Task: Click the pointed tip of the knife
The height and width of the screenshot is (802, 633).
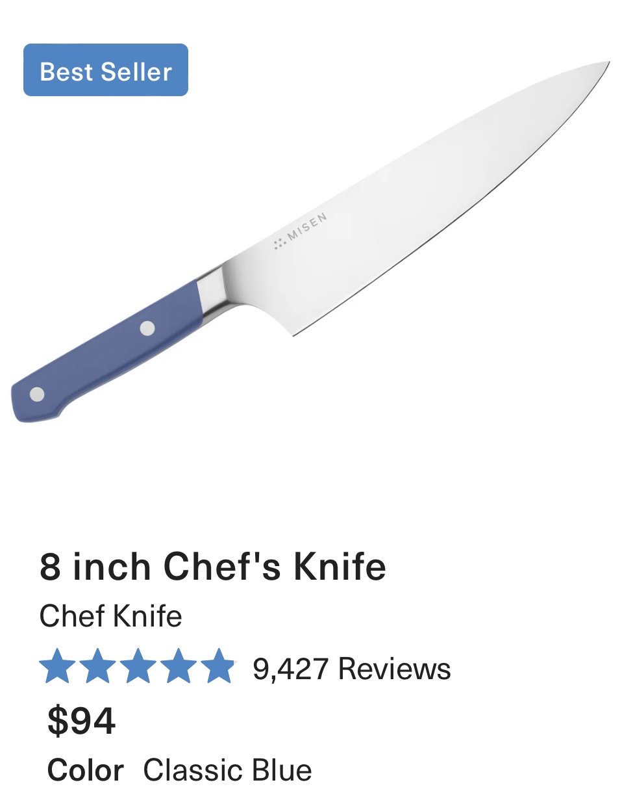Action: (602, 66)
